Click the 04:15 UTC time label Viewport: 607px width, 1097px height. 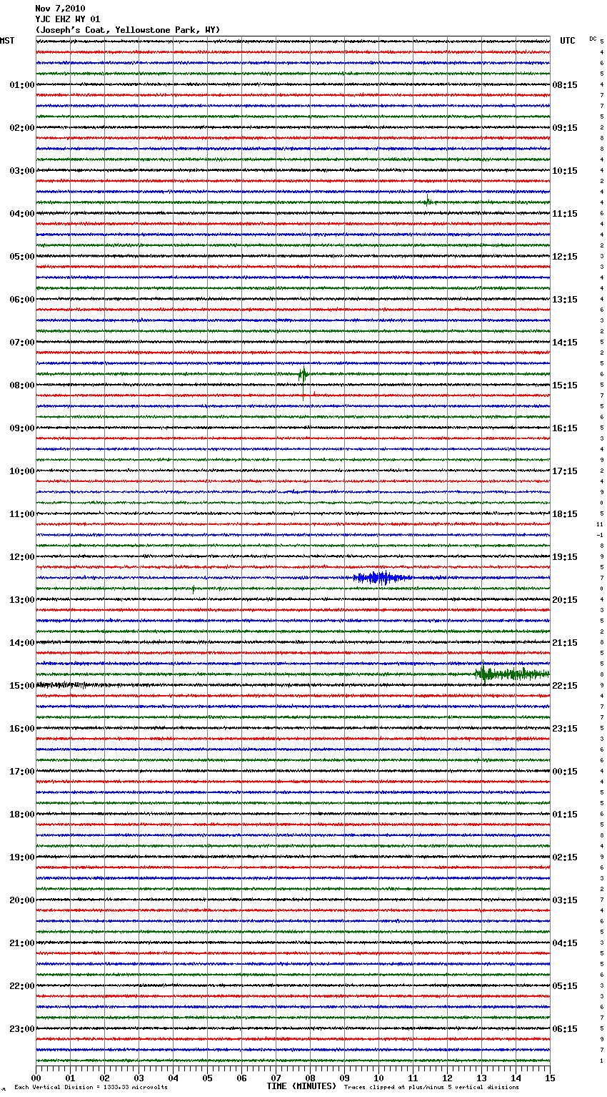[x=565, y=943]
